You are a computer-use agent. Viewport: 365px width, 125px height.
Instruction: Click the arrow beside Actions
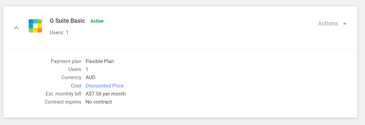[345, 23]
